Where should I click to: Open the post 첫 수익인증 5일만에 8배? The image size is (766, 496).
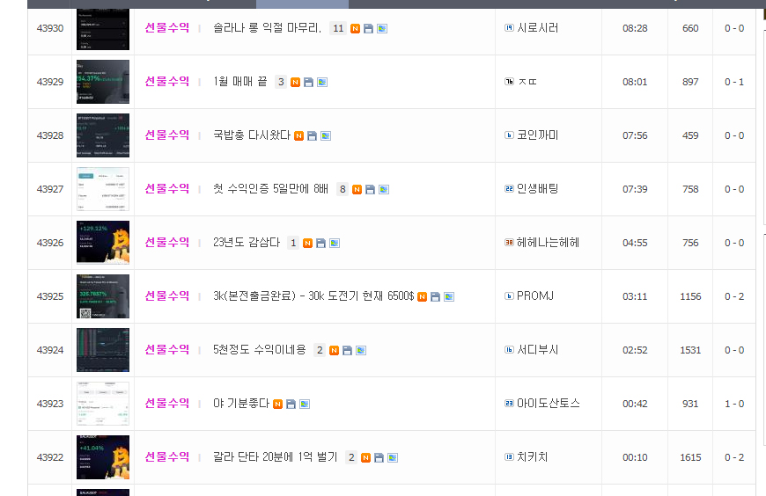tap(270, 189)
